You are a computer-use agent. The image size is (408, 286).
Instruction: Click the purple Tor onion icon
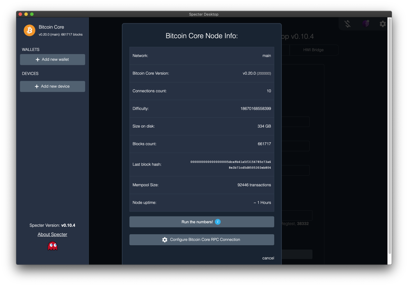[x=366, y=24]
